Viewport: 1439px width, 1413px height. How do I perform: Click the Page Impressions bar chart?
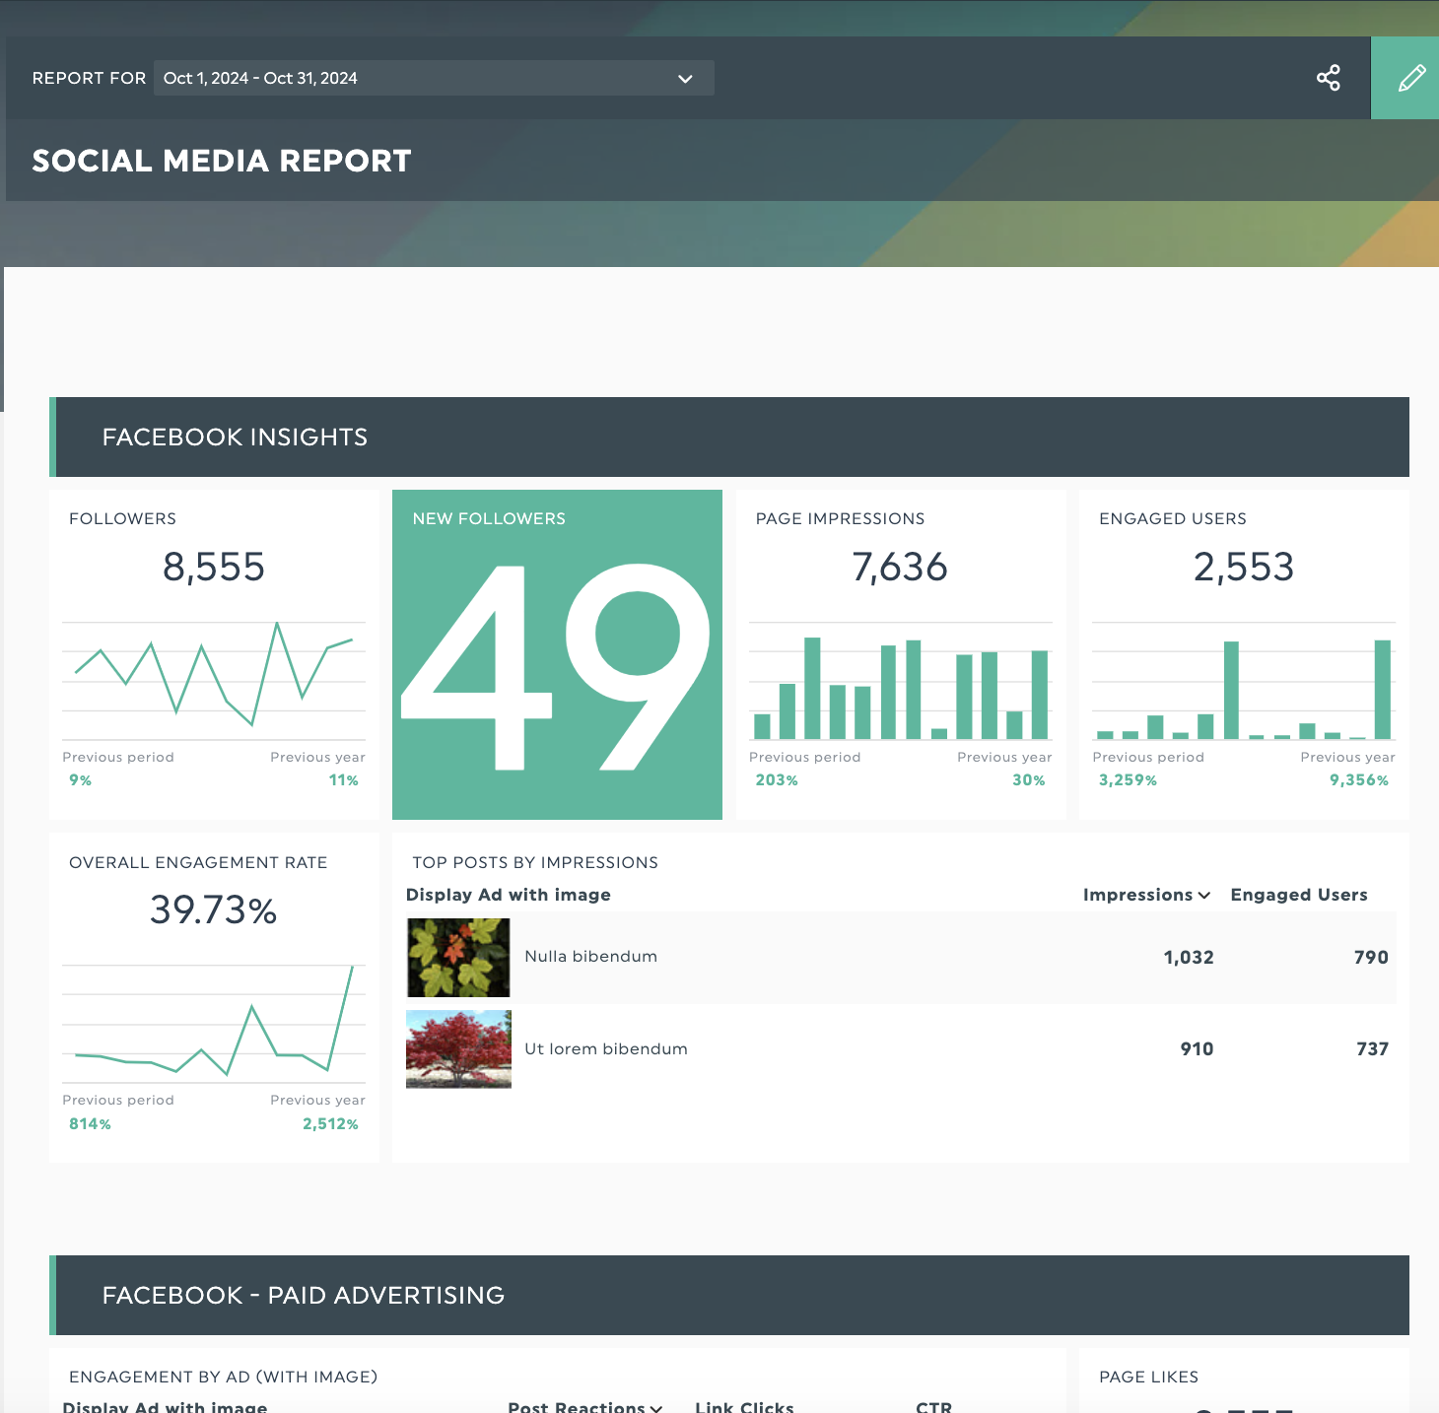pos(901,680)
